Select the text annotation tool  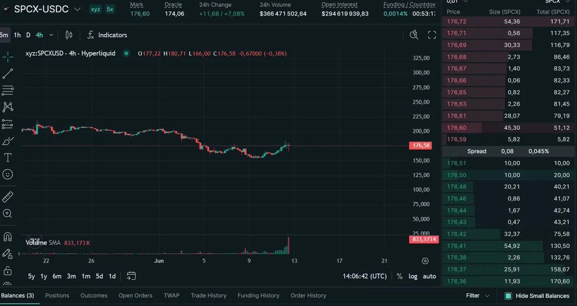coord(8,158)
